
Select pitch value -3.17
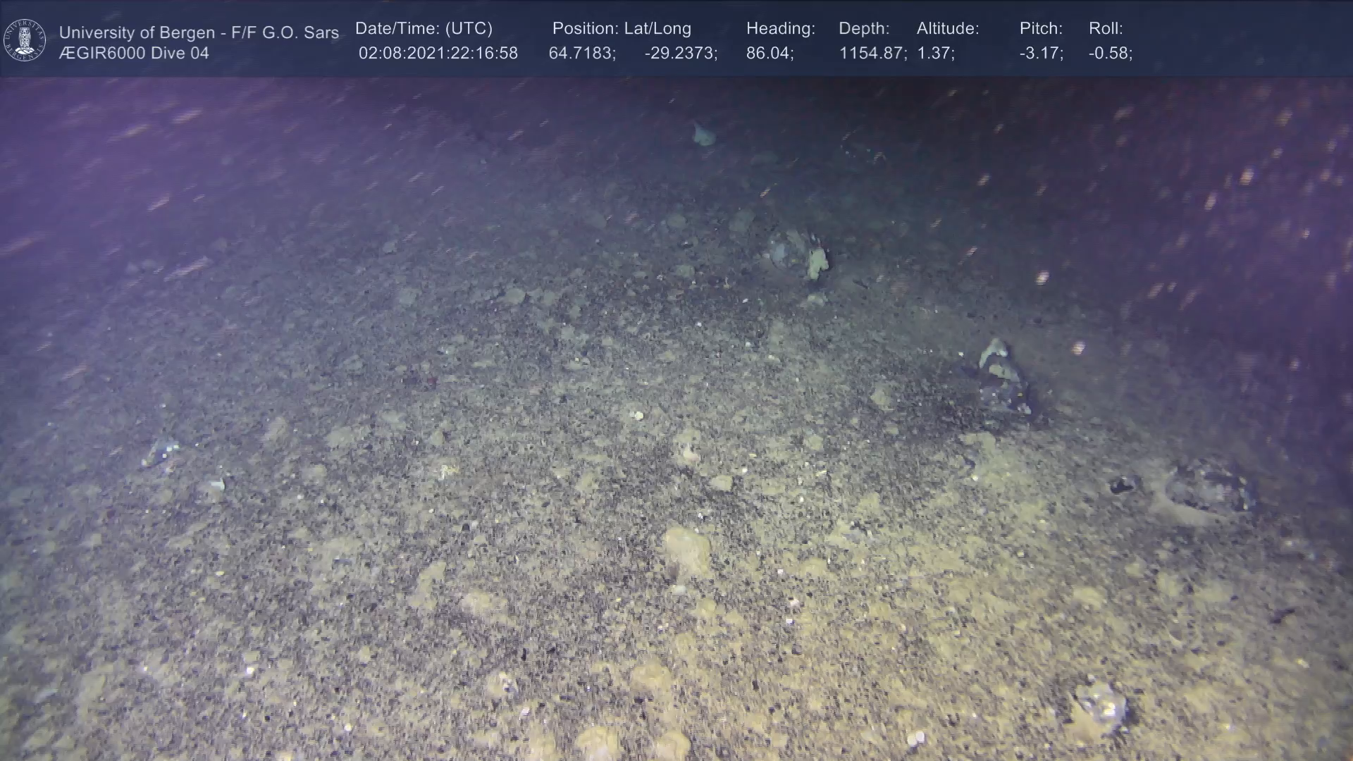coord(1041,54)
